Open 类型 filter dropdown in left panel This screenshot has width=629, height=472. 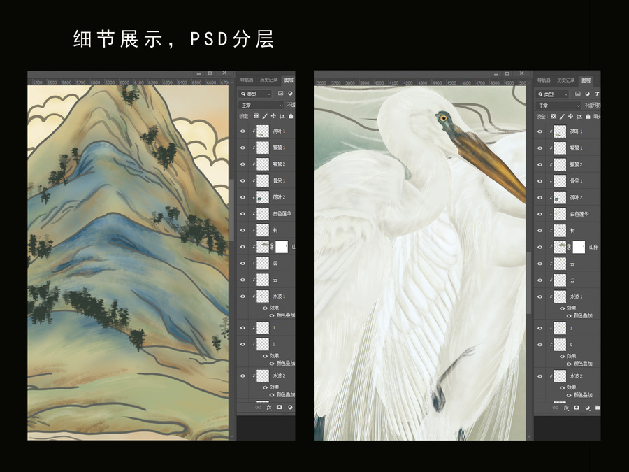pos(256,94)
